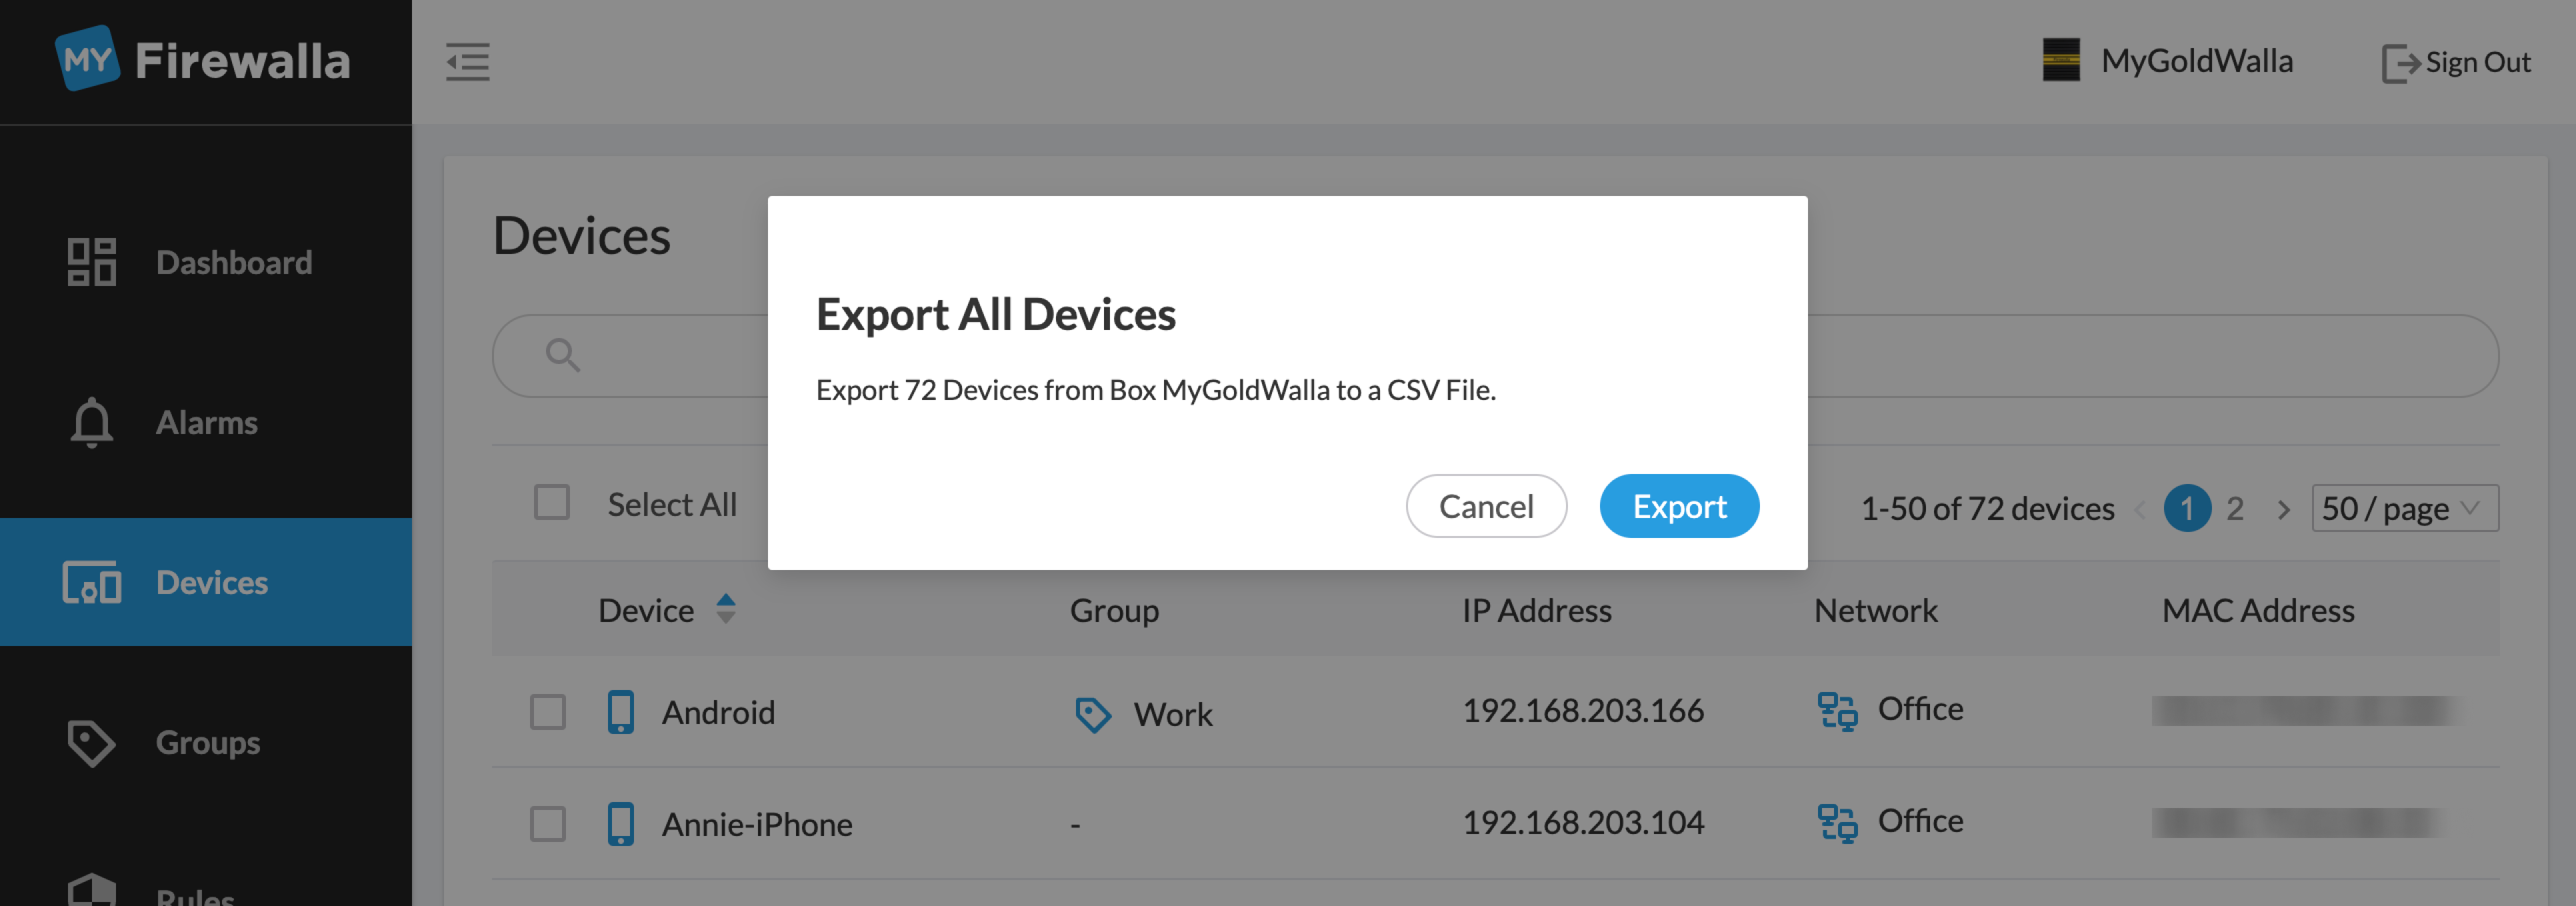Click IP address 192.168.203.166

pos(1583,710)
